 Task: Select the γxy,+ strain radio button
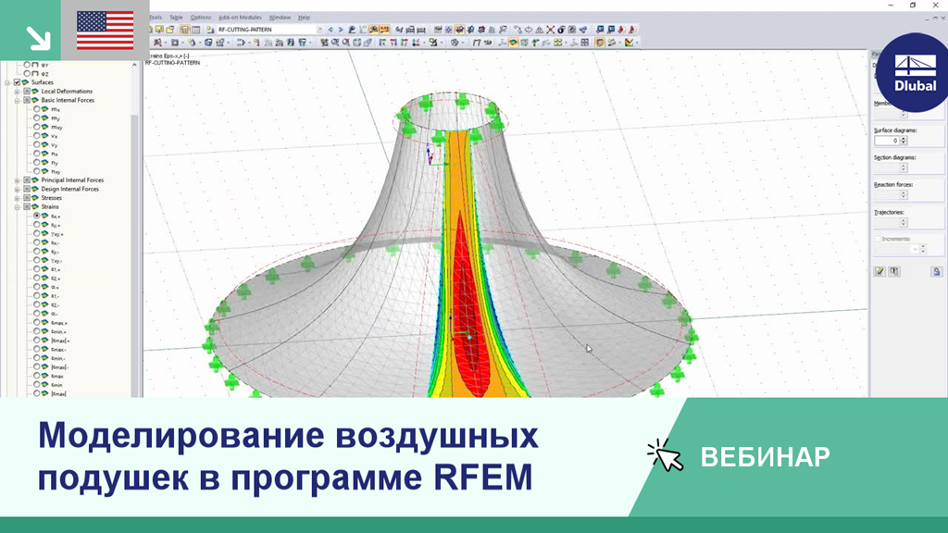coord(37,234)
